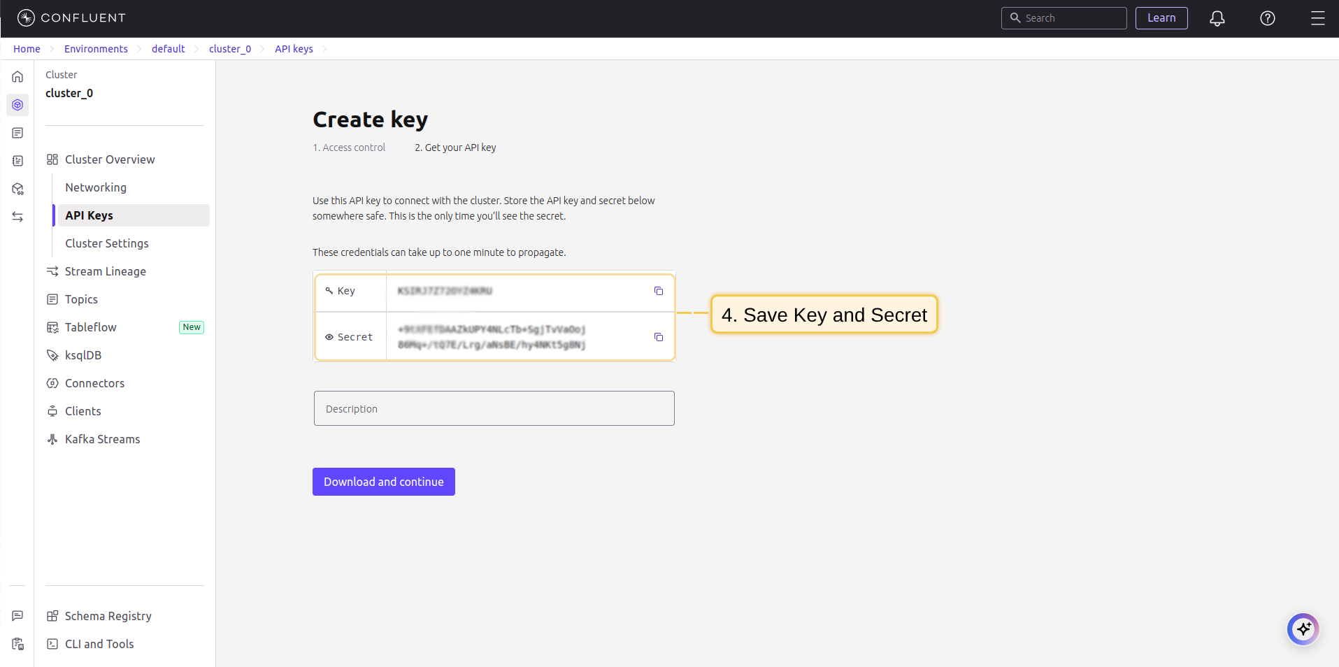Open Cluster Overview in sidebar
Image resolution: width=1339 pixels, height=667 pixels.
[110, 159]
